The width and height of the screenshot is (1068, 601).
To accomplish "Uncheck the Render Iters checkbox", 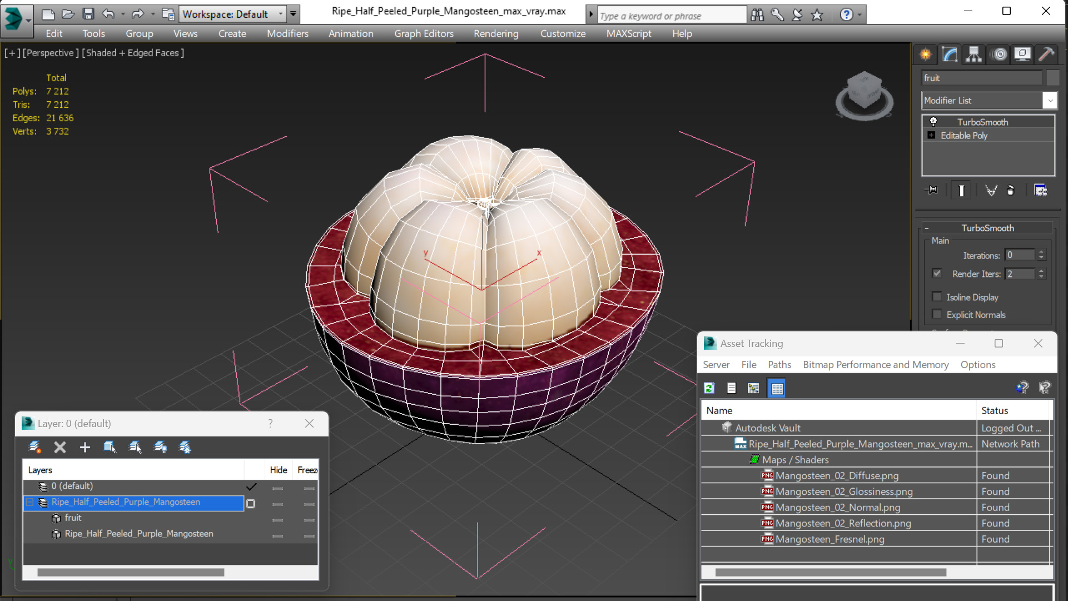I will tap(937, 274).
